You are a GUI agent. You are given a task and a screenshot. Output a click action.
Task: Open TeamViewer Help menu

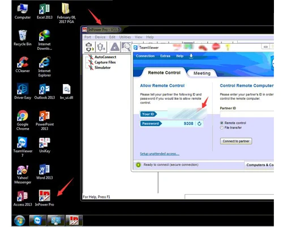[180, 56]
